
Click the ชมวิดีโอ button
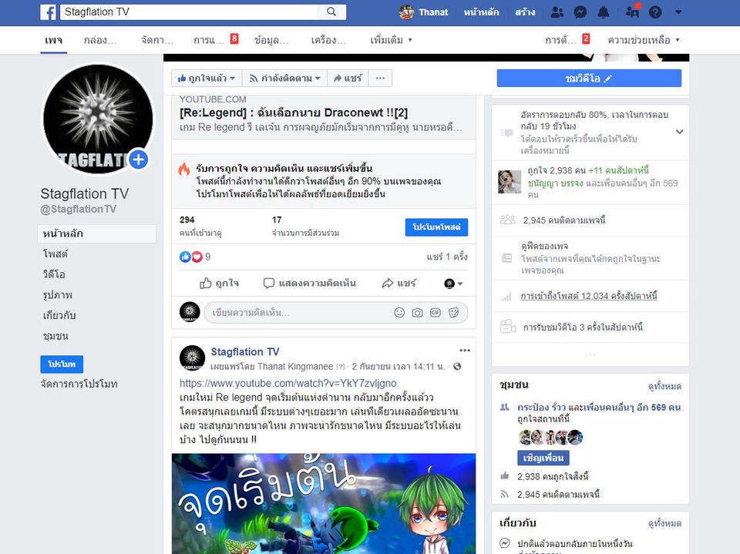click(589, 79)
